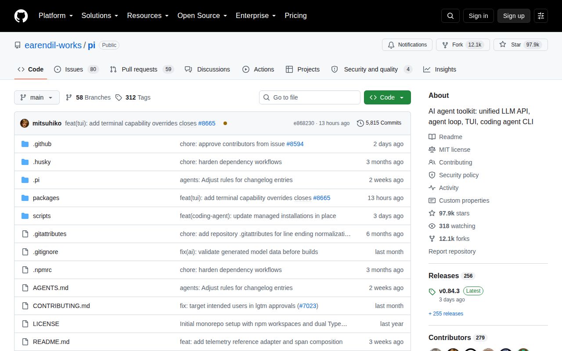Click the star icon next to 97.9k stars
The image size is (562, 351).
click(432, 213)
